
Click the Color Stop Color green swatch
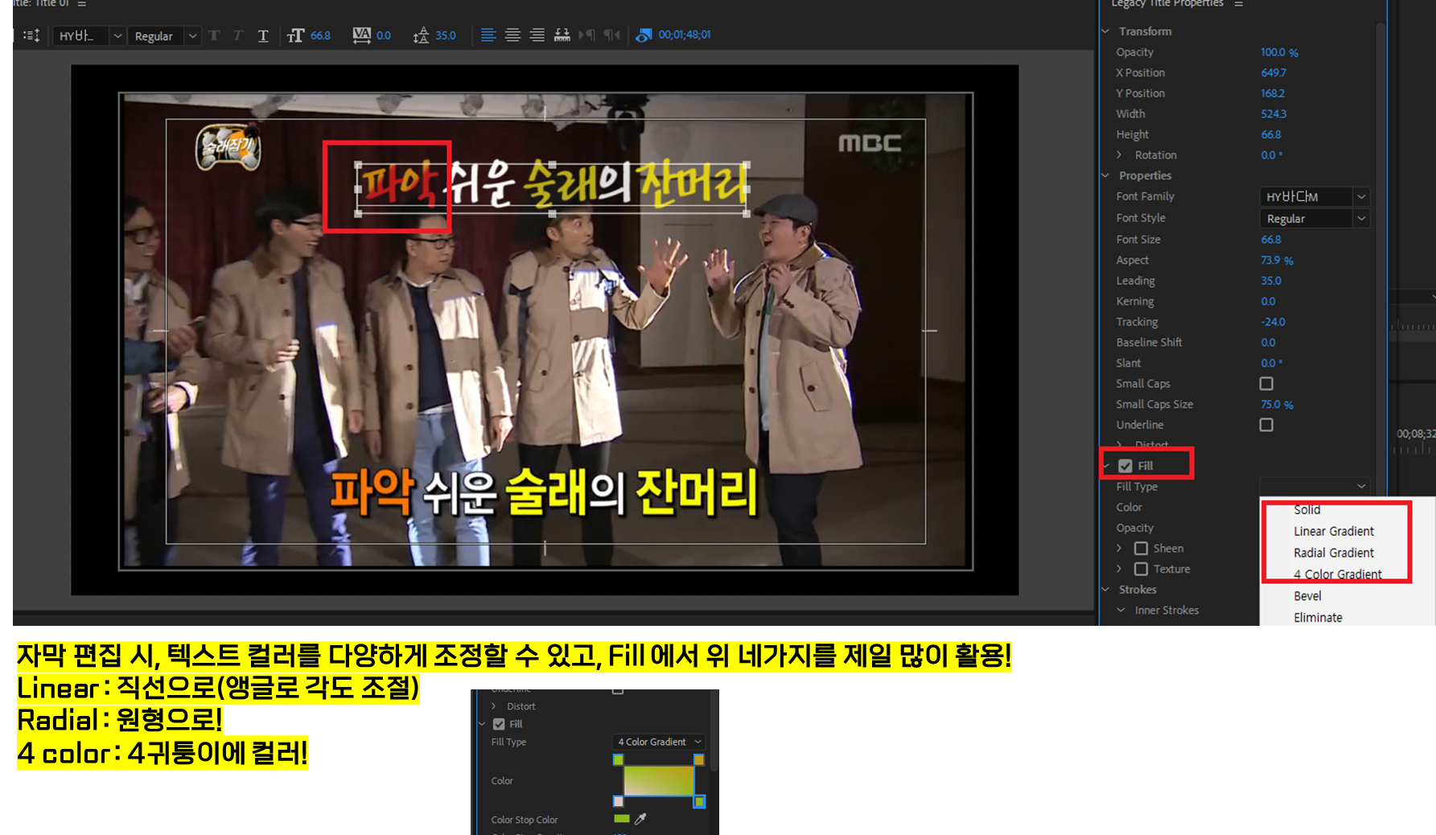click(x=621, y=819)
